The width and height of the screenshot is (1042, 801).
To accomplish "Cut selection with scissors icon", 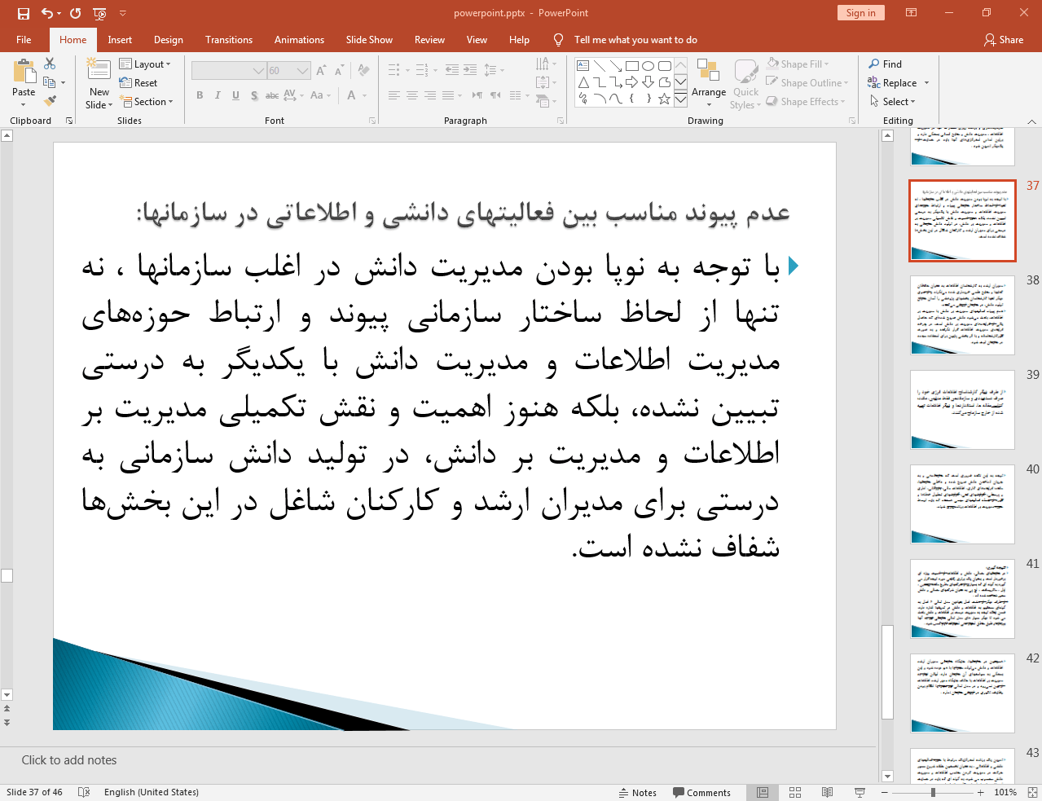I will 50,64.
